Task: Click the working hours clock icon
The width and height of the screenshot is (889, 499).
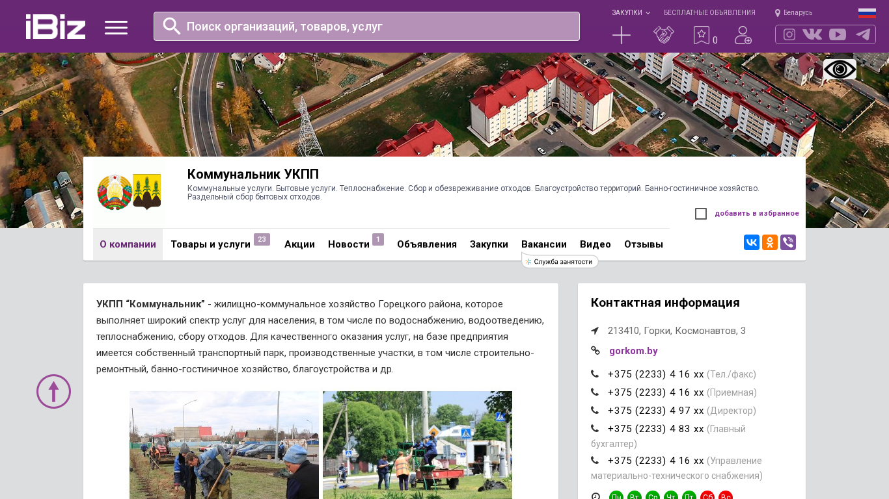Action: tap(595, 496)
